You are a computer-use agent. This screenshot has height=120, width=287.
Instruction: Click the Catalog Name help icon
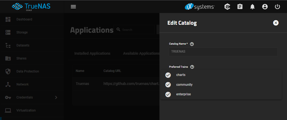(192, 44)
